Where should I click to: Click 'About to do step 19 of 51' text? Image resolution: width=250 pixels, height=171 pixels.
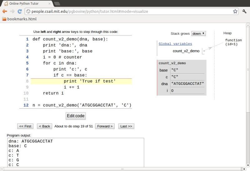coord(73,126)
